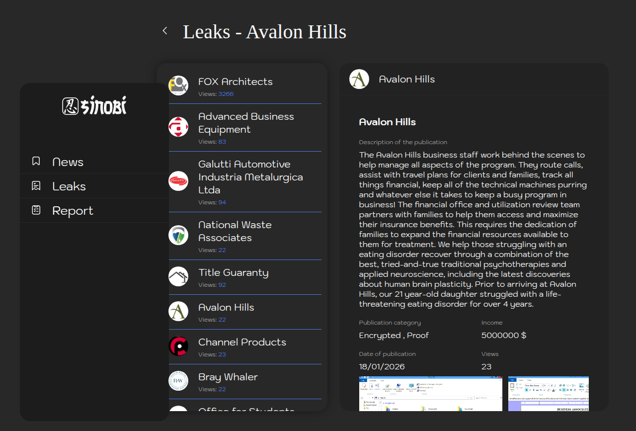The width and height of the screenshot is (636, 431).
Task: Click the FOX Architects logo icon
Action: pos(178,86)
